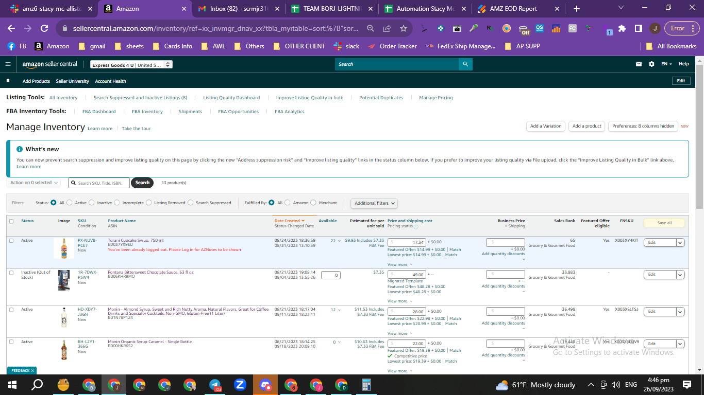Expand View more under Torani price
This screenshot has width=704, height=395.
coord(399,264)
